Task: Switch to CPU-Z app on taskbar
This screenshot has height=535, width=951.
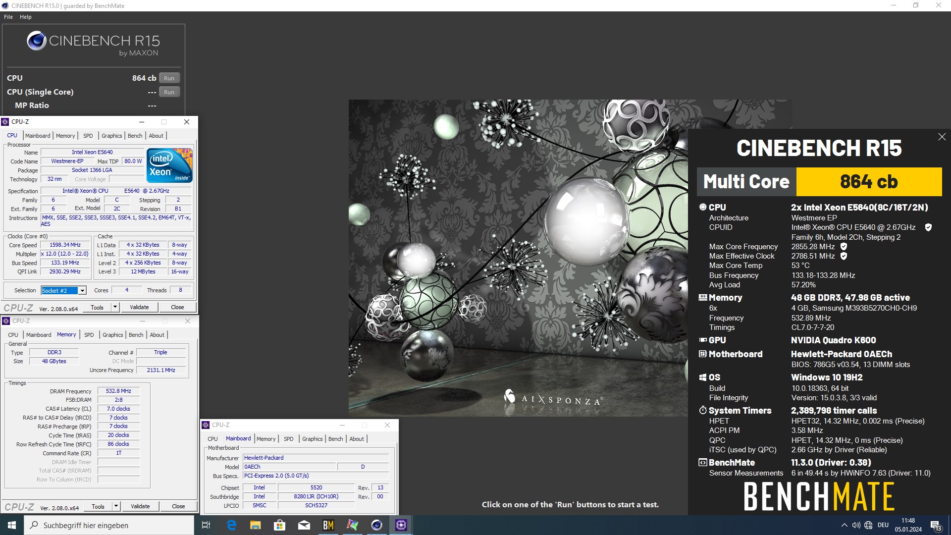Action: tap(401, 525)
